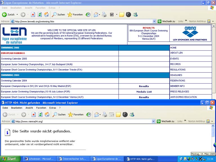Open Favoriten in the HTTP 404 window
This screenshot has height=162, width=216.
[x=76, y=114]
